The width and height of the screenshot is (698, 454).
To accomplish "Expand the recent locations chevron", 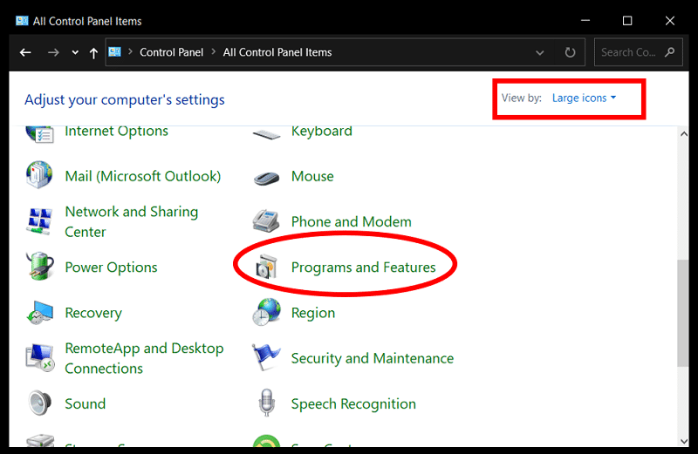I will (76, 52).
